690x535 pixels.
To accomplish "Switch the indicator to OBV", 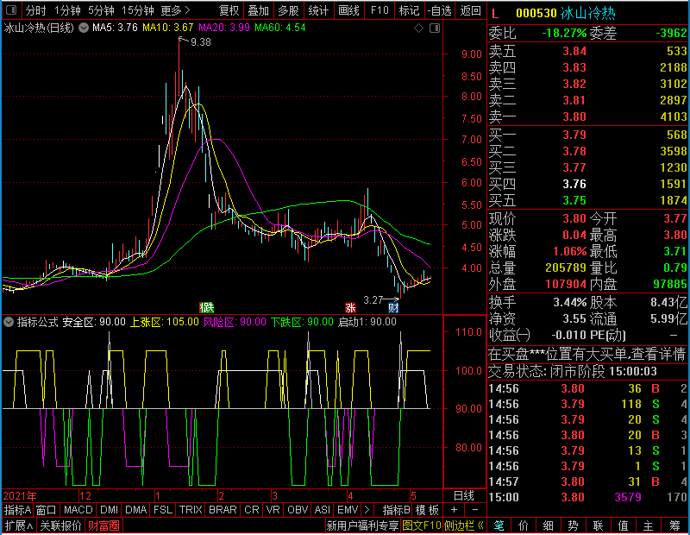I will [298, 510].
